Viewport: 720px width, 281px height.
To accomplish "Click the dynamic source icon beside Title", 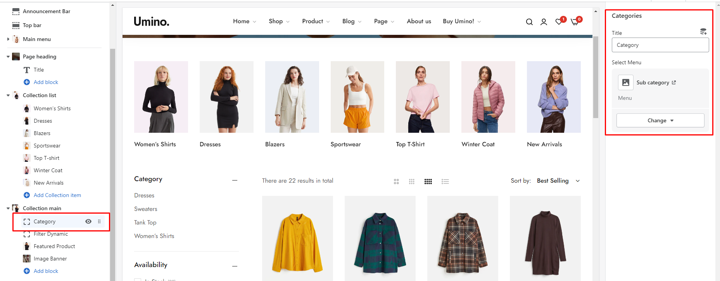I will (703, 32).
